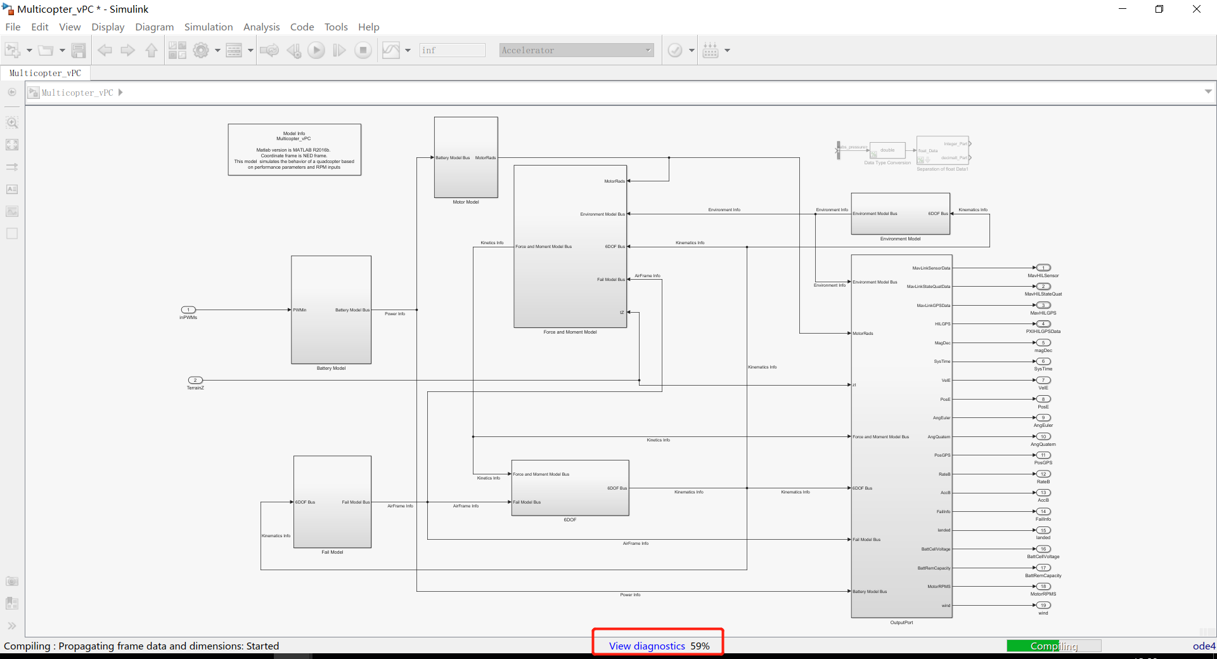Select the Motor Model block
This screenshot has height=659, width=1217.
tap(466, 157)
